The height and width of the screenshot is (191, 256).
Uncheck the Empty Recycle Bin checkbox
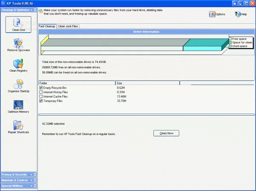41,88
